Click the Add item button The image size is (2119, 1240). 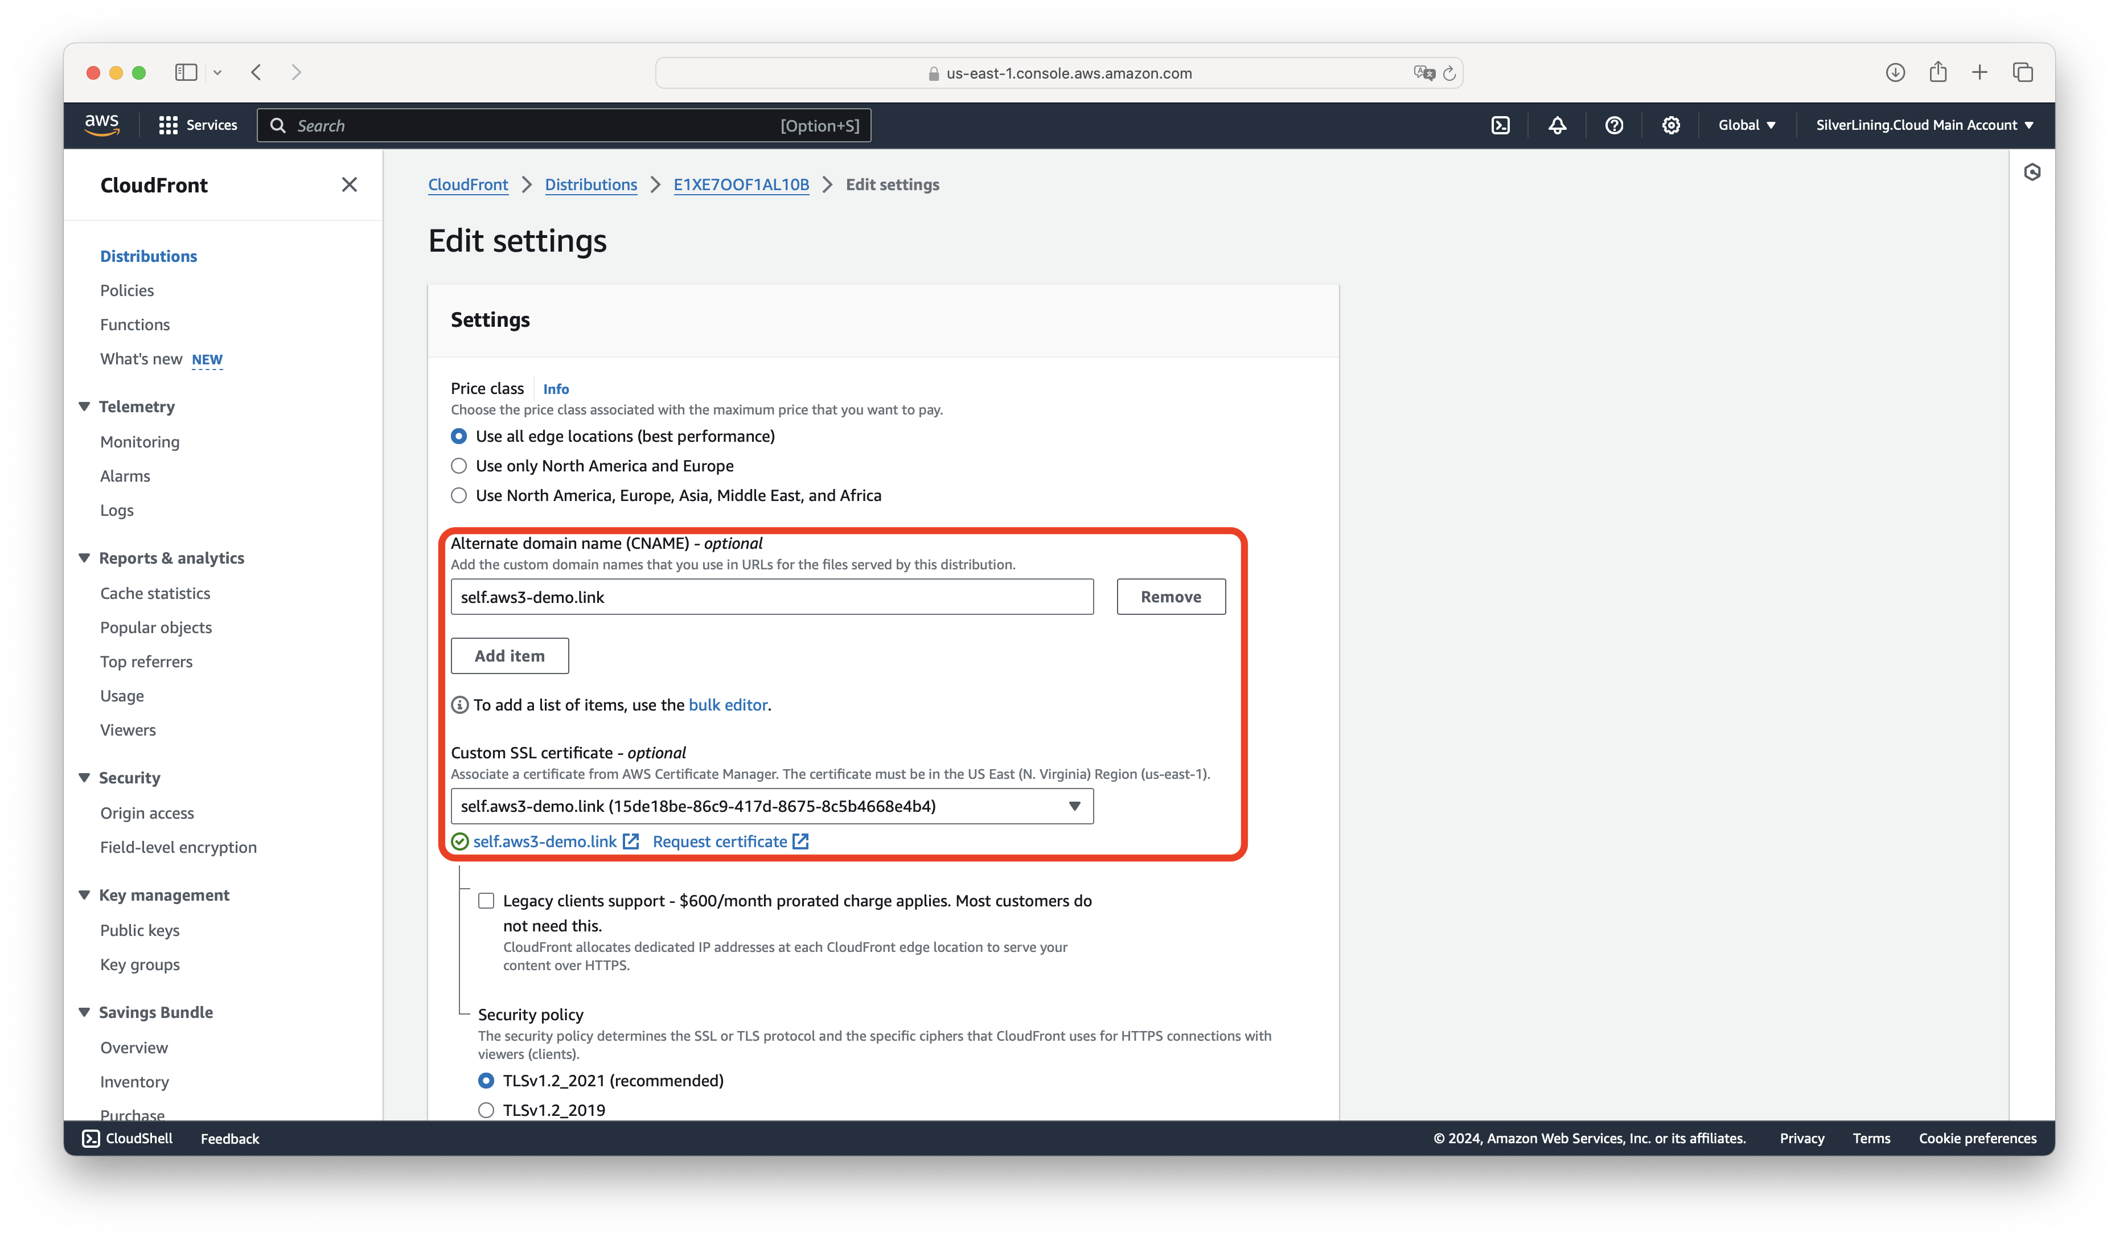point(510,656)
